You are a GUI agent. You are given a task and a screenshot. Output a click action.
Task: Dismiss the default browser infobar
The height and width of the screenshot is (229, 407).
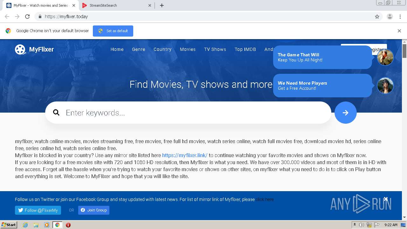[x=399, y=31]
